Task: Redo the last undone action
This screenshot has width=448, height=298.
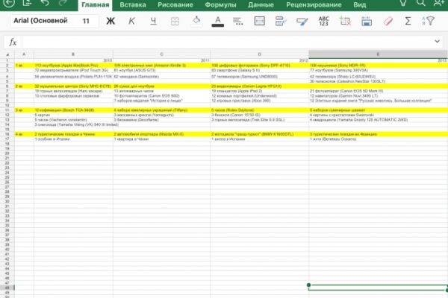Action: point(63,3)
